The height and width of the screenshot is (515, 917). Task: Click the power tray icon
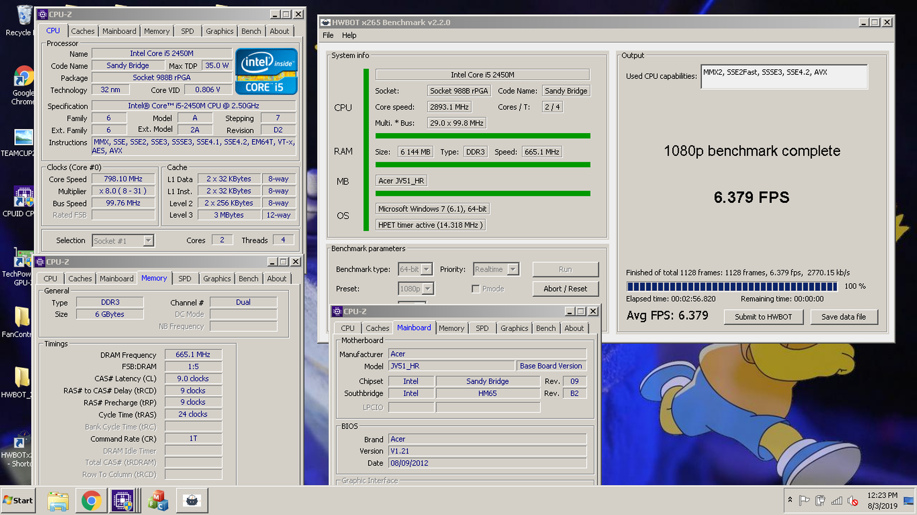pos(821,500)
